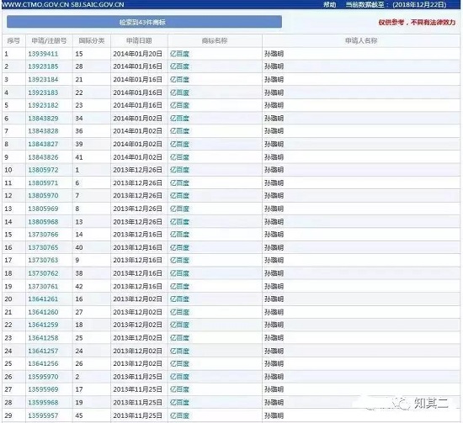Click the 帮助 help link
The height and width of the screenshot is (423, 463).
coord(329,4)
